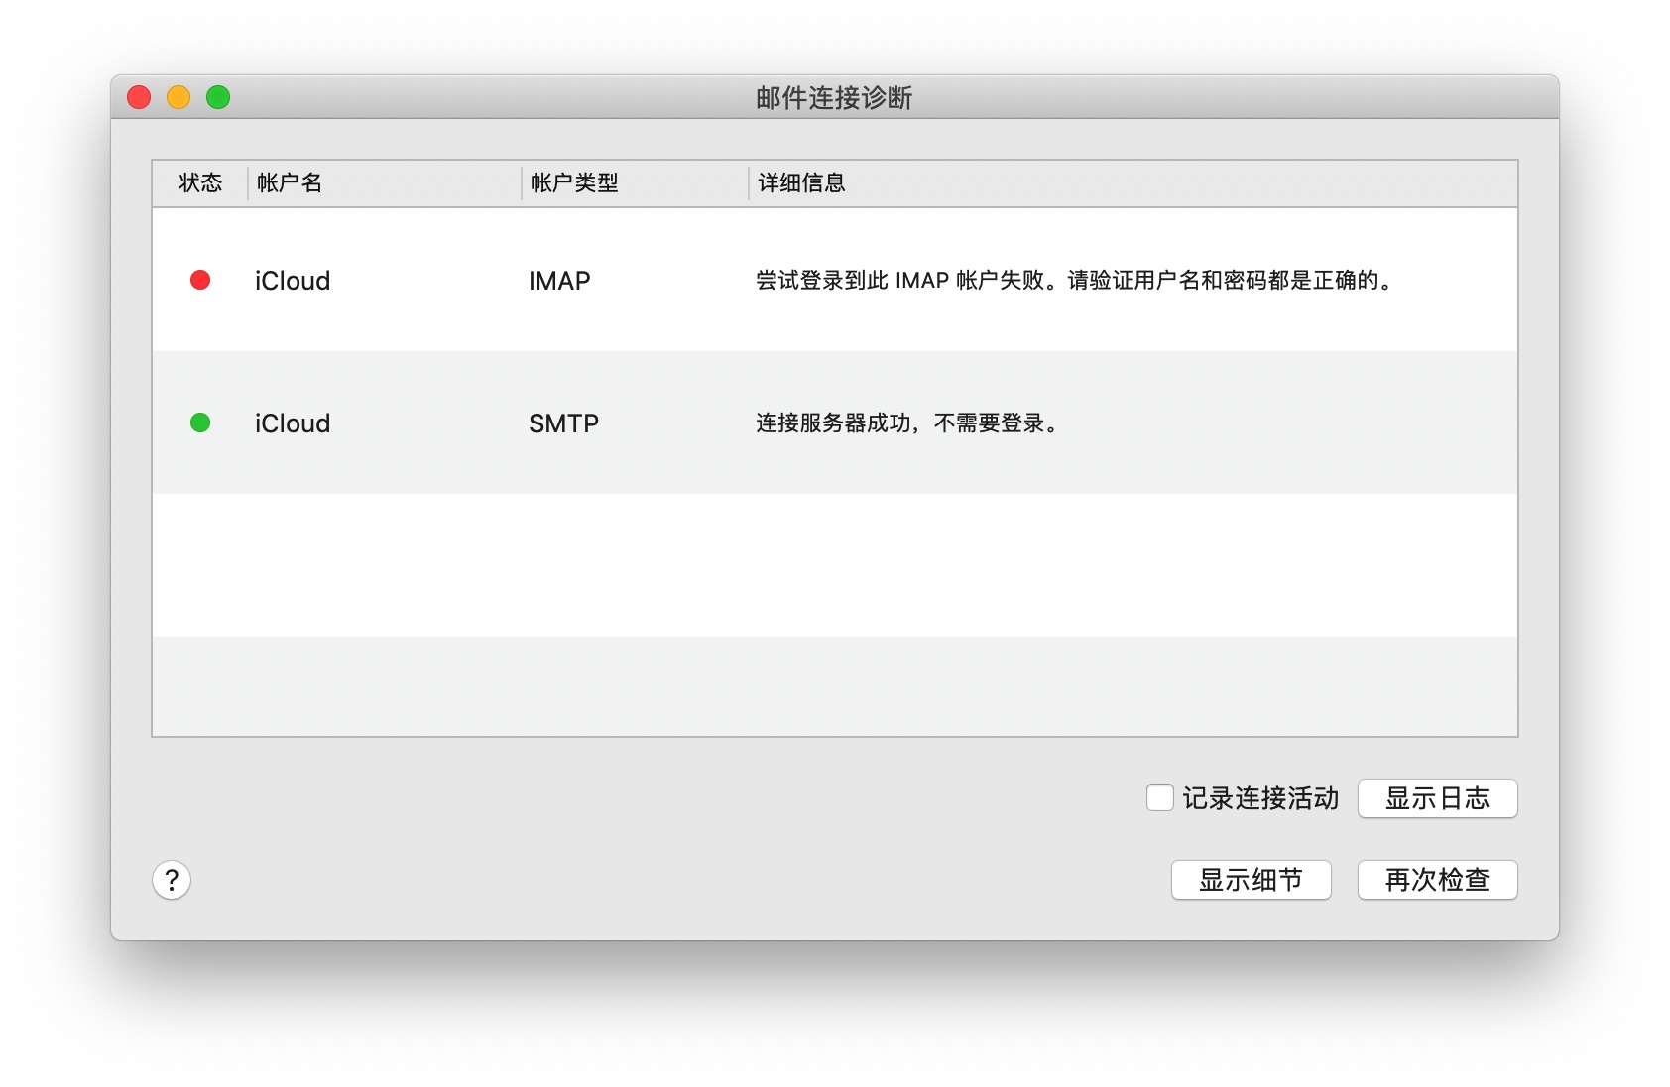The height and width of the screenshot is (1087, 1670).
Task: Click the 显示日志 button
Action: (1437, 798)
